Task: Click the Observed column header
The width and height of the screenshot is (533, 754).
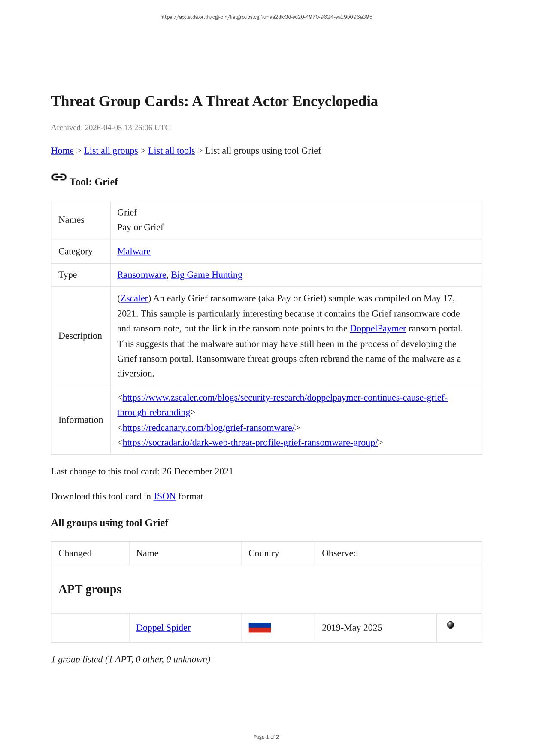Action: pos(339,553)
